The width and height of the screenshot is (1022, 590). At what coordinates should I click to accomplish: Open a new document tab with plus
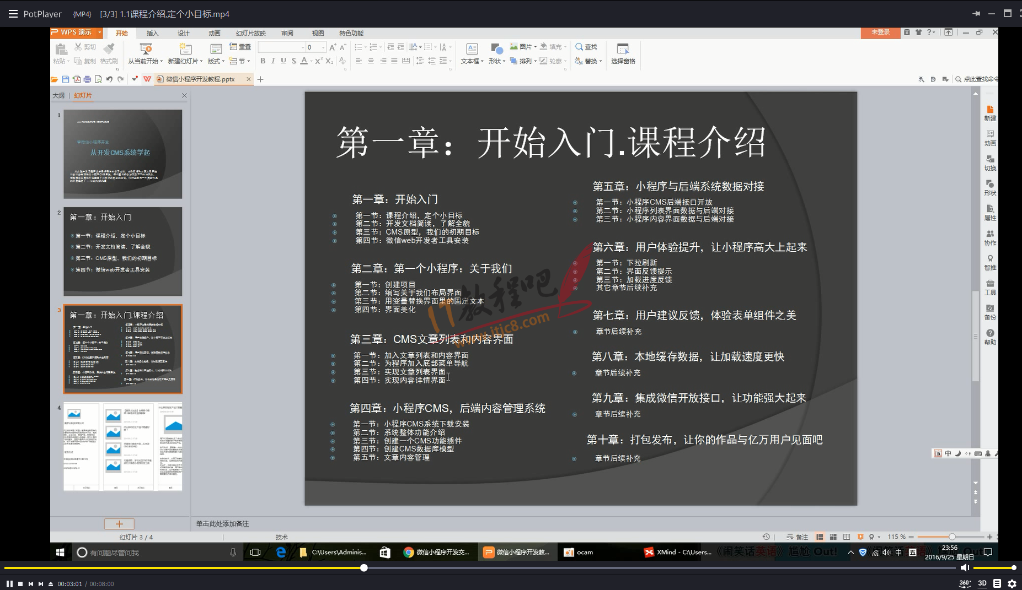[260, 79]
